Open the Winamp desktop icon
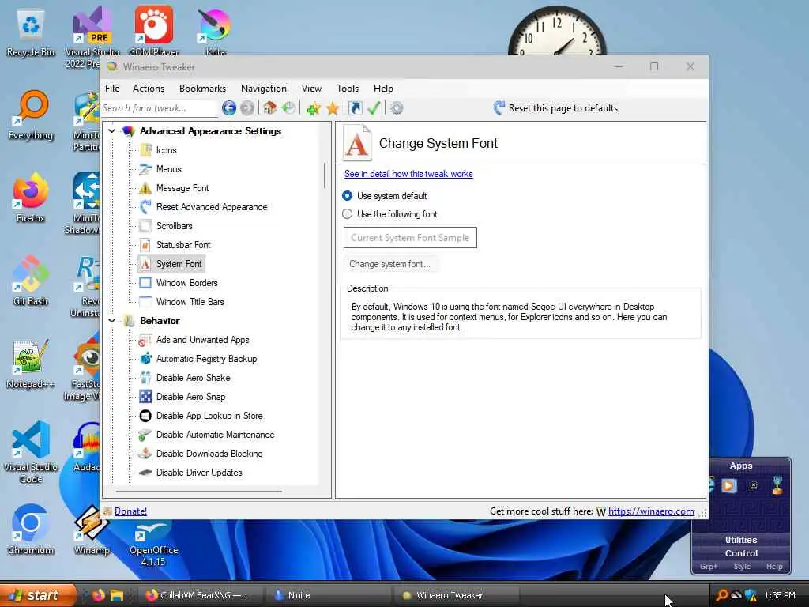Image resolution: width=809 pixels, height=607 pixels. (92, 530)
